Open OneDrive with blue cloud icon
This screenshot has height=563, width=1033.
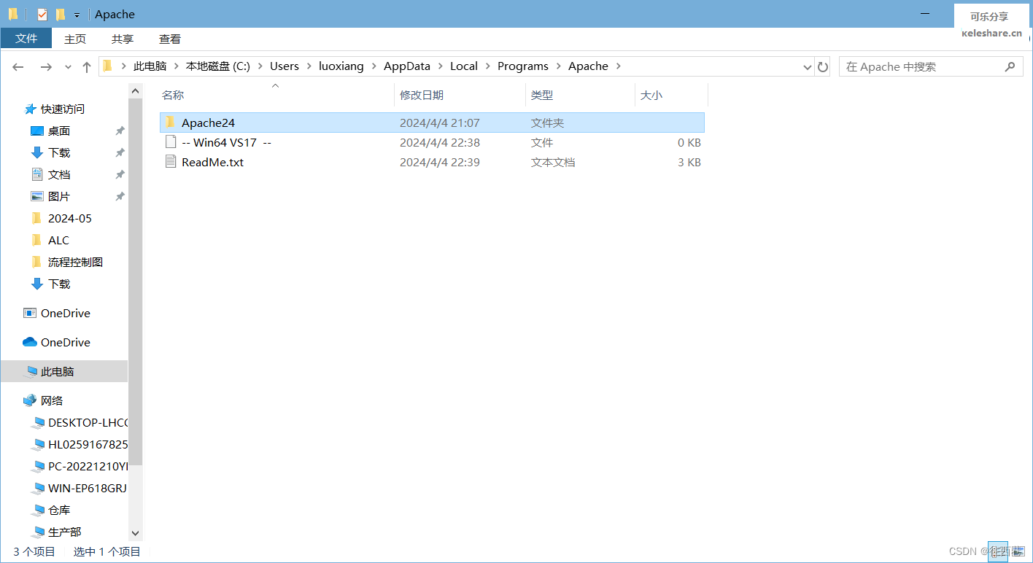66,342
